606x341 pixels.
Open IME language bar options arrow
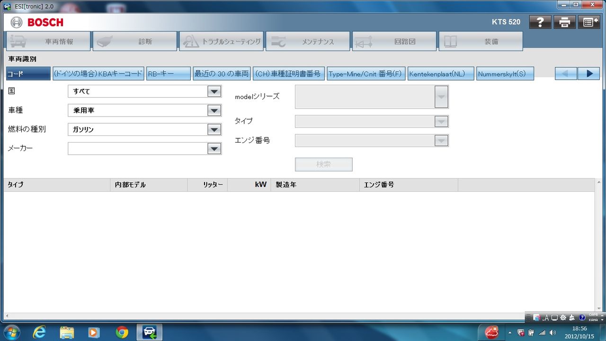tap(602, 320)
